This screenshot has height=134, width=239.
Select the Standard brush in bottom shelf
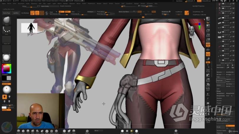(x=19, y=131)
